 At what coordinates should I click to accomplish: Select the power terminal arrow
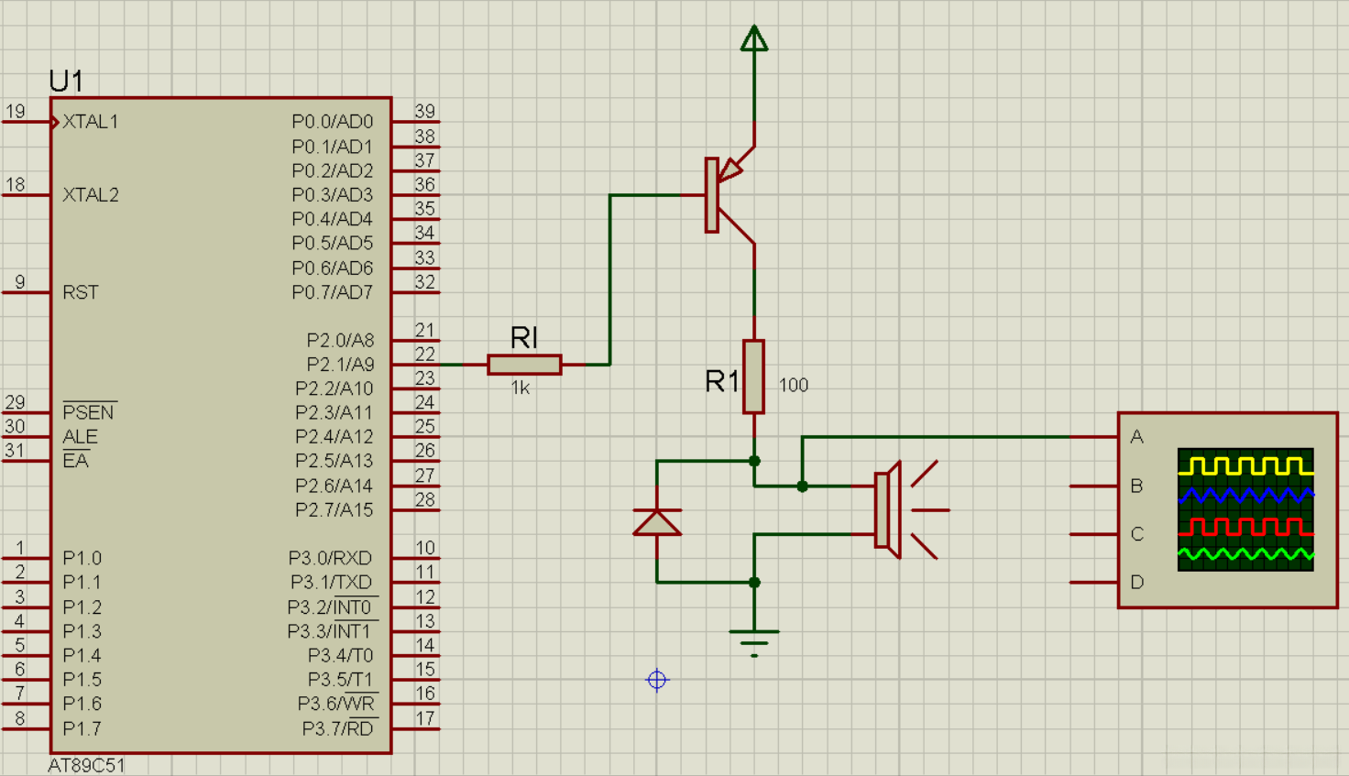pyautogui.click(x=754, y=38)
